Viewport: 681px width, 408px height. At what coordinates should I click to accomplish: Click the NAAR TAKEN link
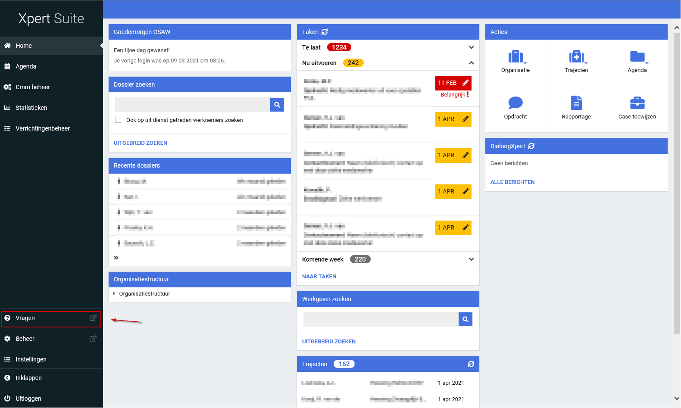coord(319,277)
